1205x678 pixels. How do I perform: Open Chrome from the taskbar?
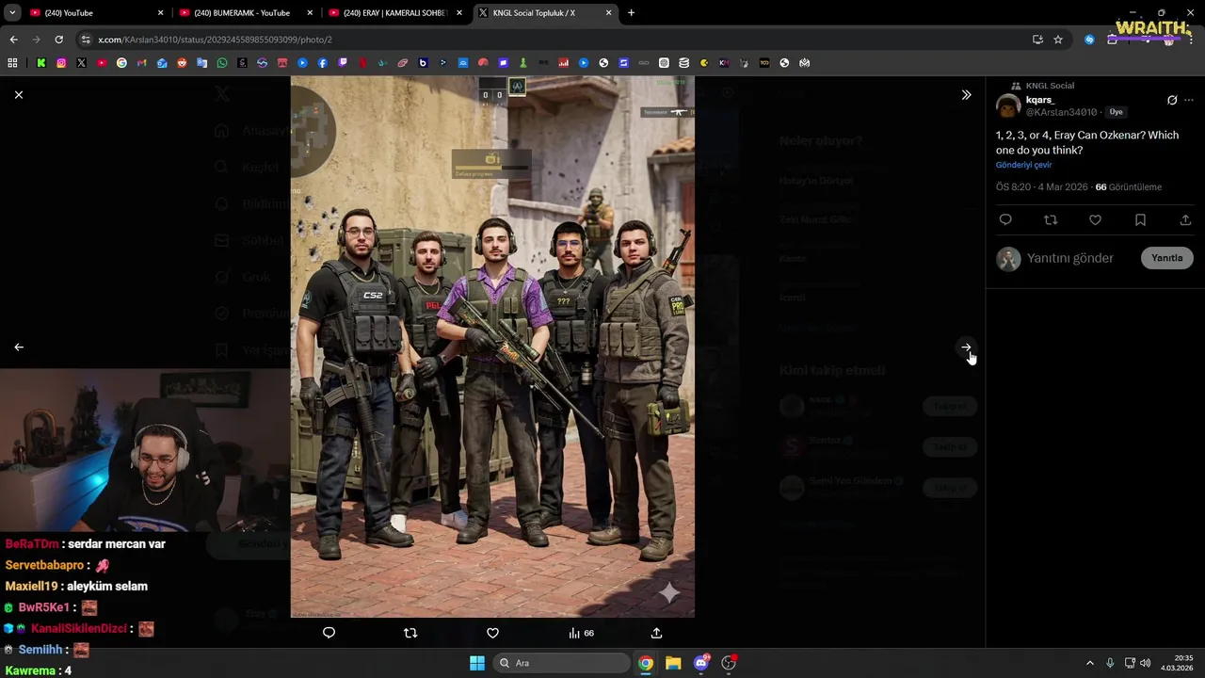click(646, 663)
